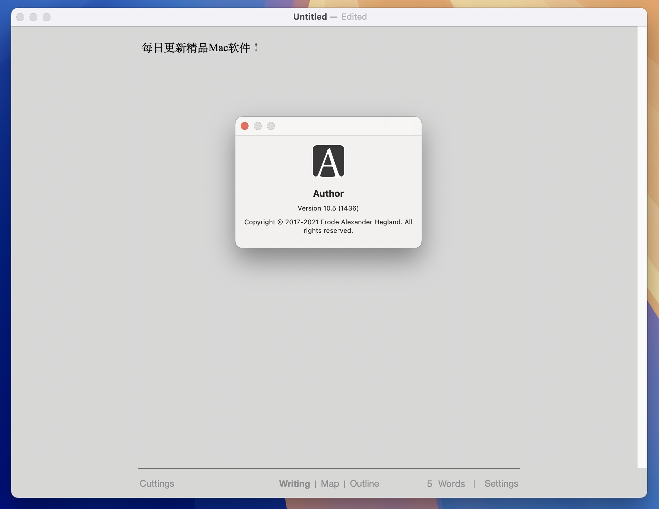Close the About Author dialog
659x509 pixels.
coord(245,126)
